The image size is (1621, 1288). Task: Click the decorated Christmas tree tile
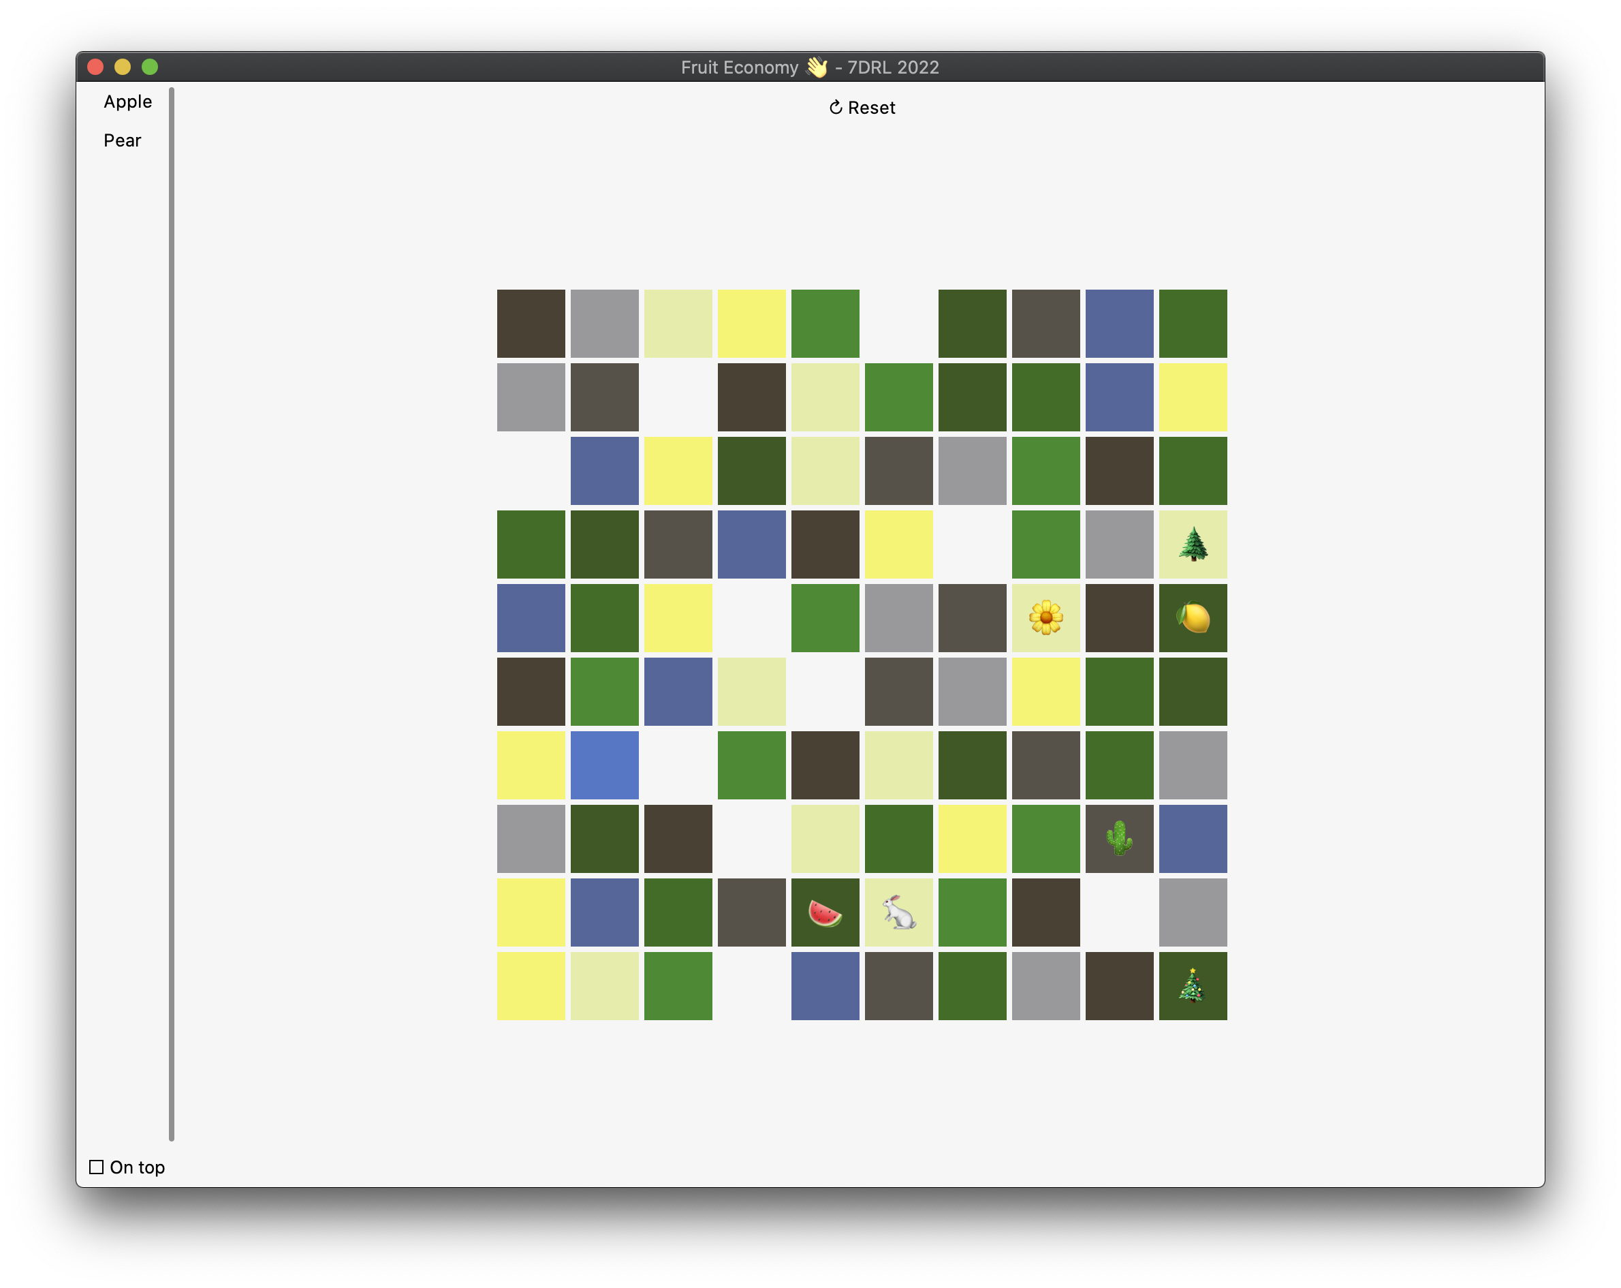(x=1193, y=985)
